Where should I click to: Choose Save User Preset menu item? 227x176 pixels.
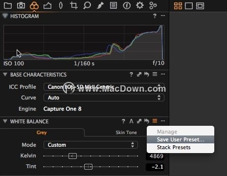[181, 139]
